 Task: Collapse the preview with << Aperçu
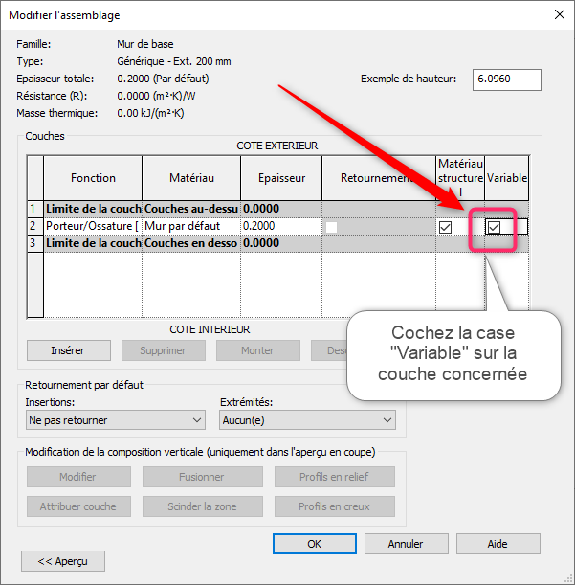coord(63,561)
